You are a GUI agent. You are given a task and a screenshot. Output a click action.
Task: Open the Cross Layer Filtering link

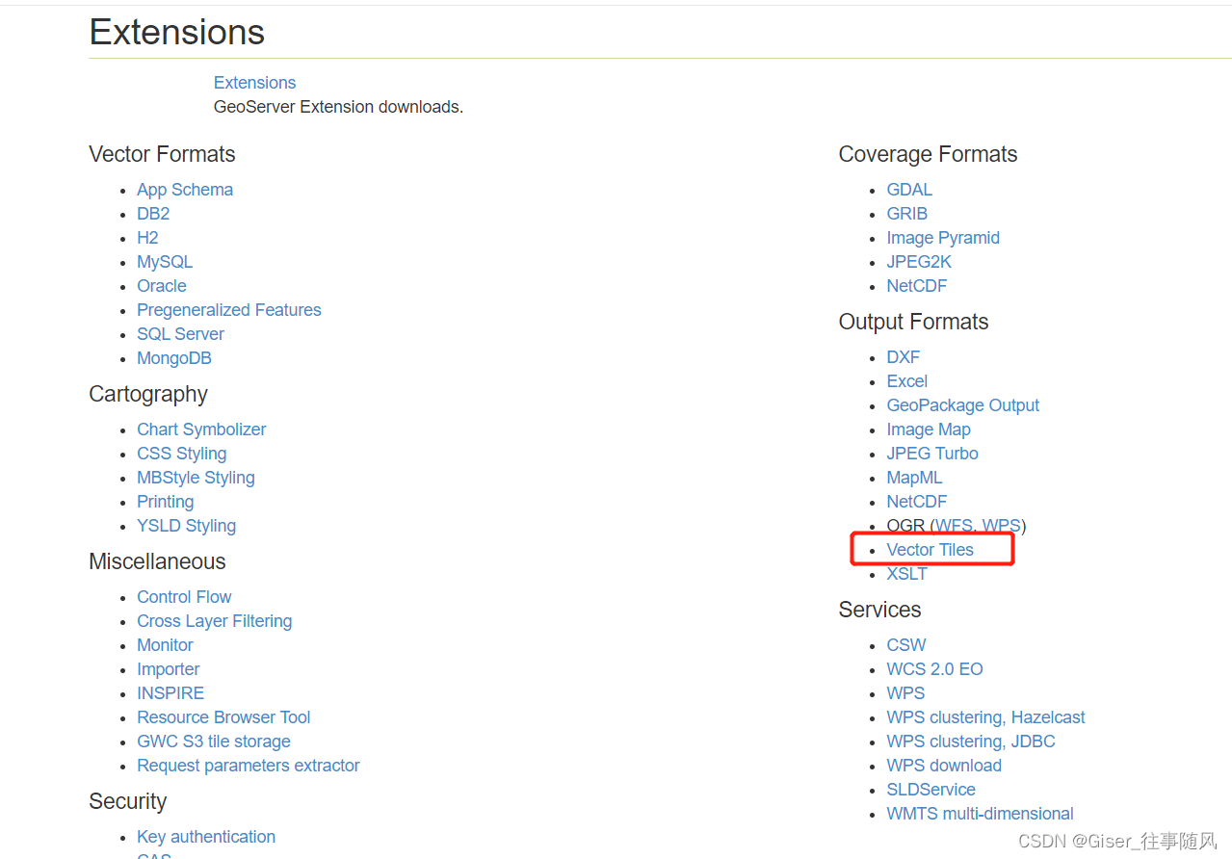pyautogui.click(x=214, y=621)
